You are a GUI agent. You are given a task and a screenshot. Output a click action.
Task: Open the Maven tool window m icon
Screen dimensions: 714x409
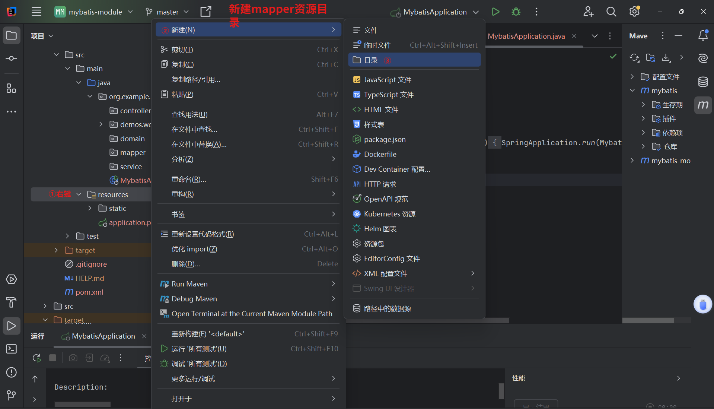click(703, 105)
